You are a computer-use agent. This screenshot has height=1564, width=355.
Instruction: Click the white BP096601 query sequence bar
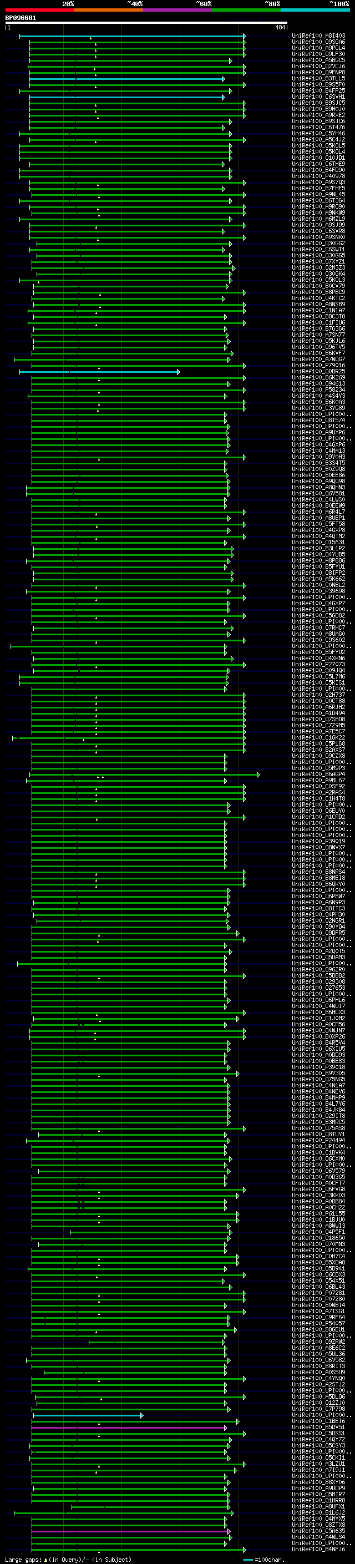tap(146, 23)
